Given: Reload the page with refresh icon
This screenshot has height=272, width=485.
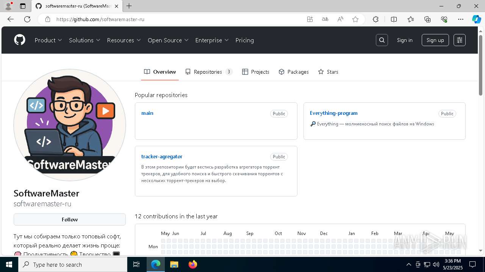Looking at the screenshot, I should pos(27,19).
